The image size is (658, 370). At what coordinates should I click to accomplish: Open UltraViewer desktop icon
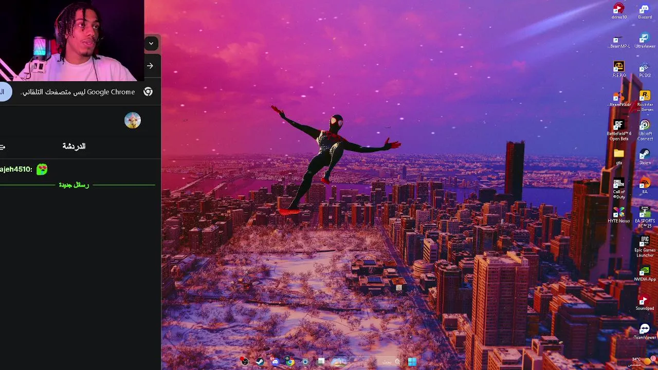[x=645, y=41]
